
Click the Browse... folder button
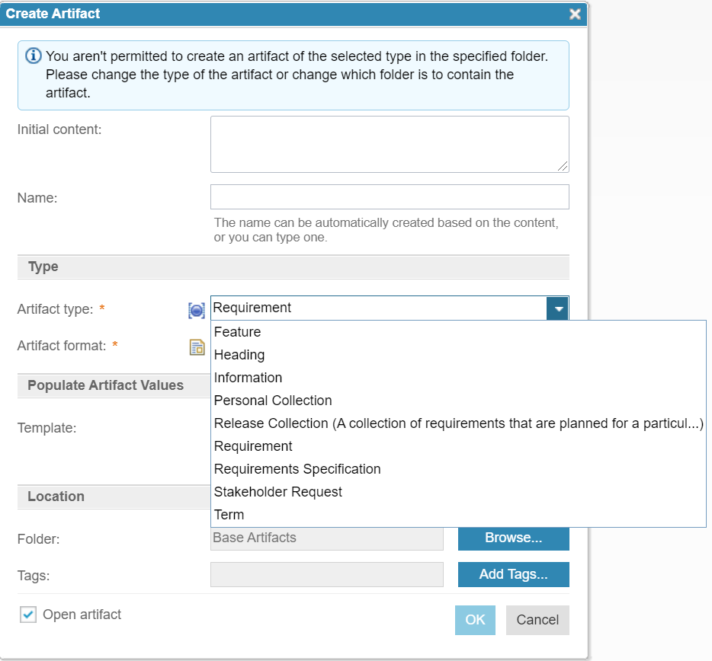[x=513, y=538]
